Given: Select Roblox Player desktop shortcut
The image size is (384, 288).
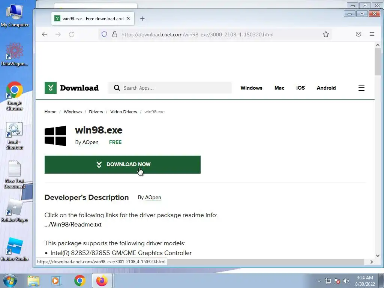Looking at the screenshot, I should [15, 211].
